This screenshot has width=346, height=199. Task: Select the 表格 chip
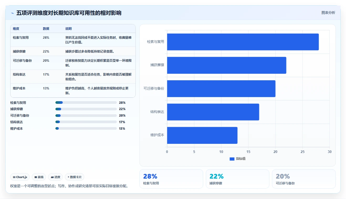[39, 177]
